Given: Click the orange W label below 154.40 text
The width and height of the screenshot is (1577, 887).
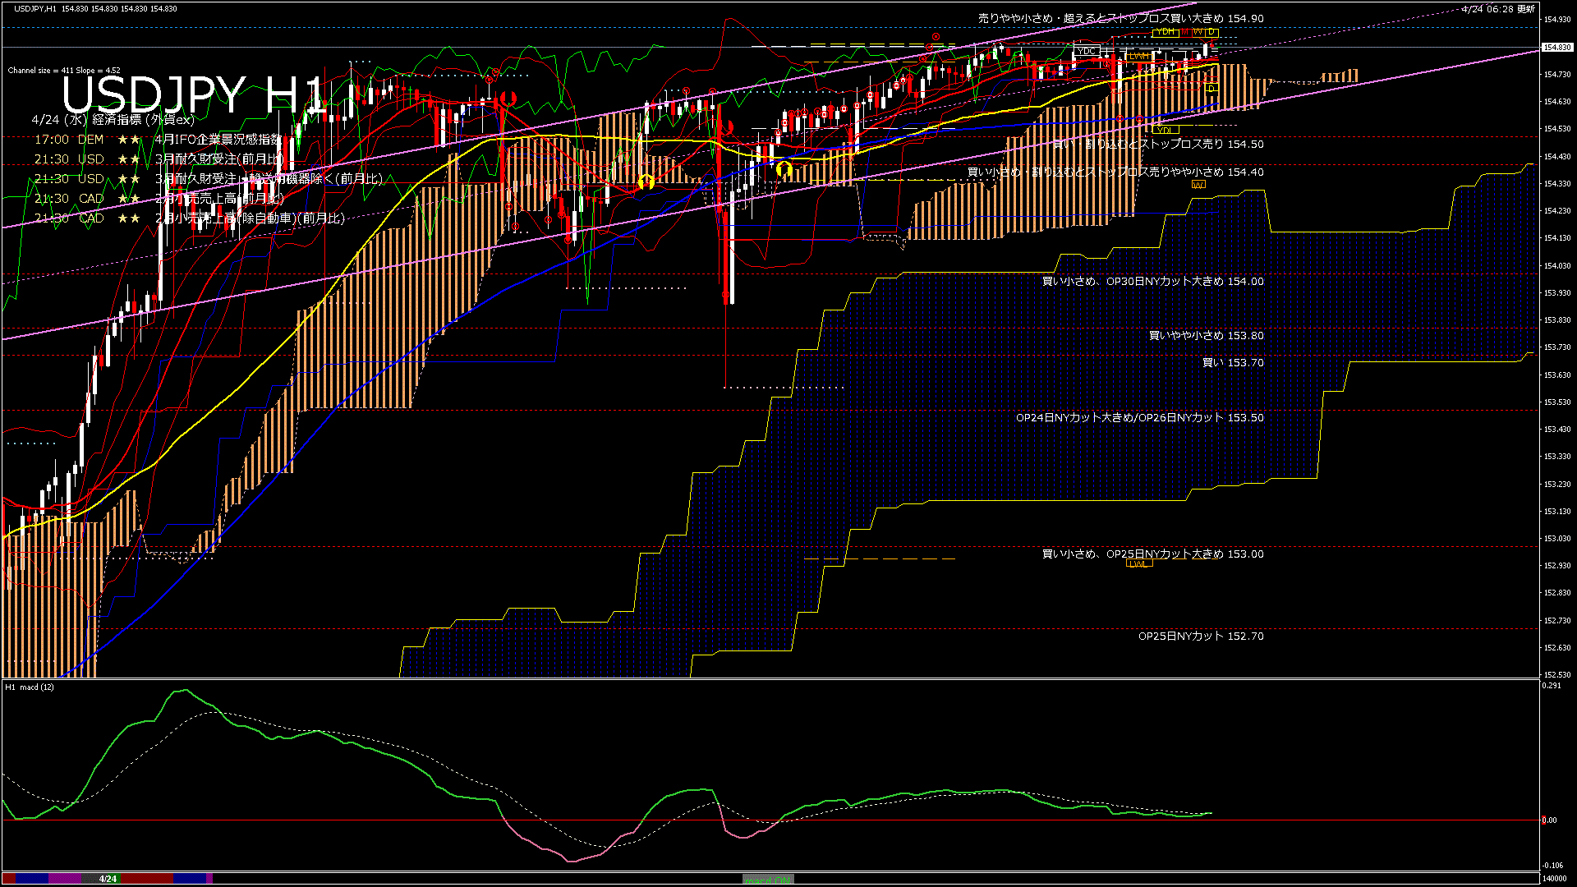Looking at the screenshot, I should coord(1198,185).
